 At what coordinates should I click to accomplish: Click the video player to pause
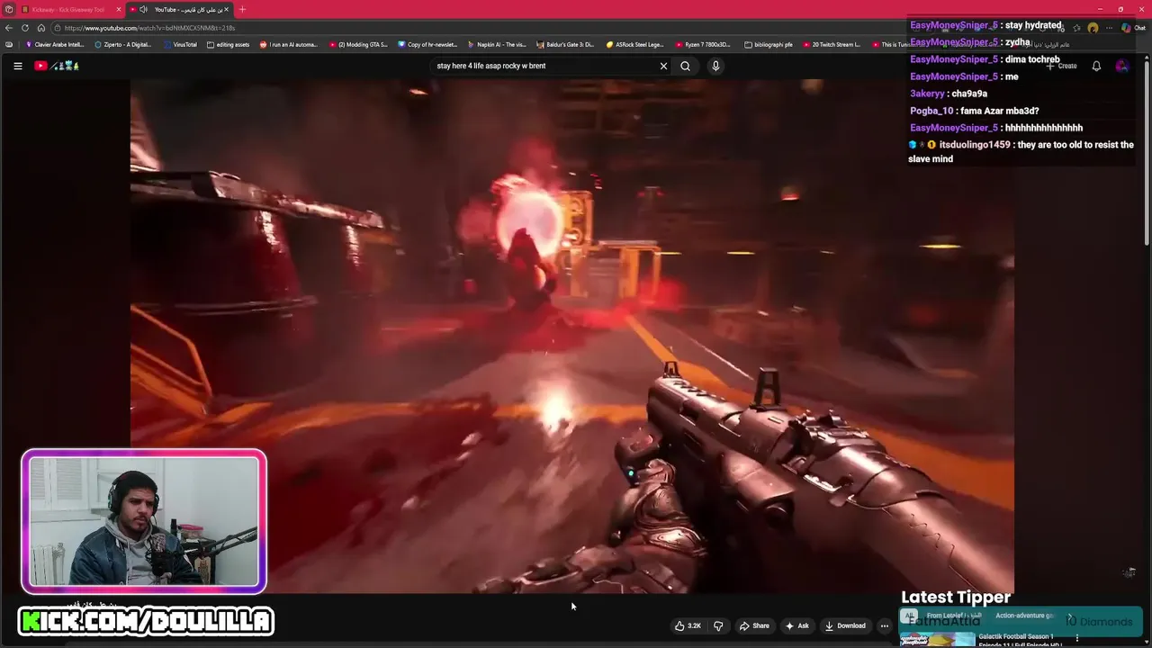pyautogui.click(x=572, y=336)
